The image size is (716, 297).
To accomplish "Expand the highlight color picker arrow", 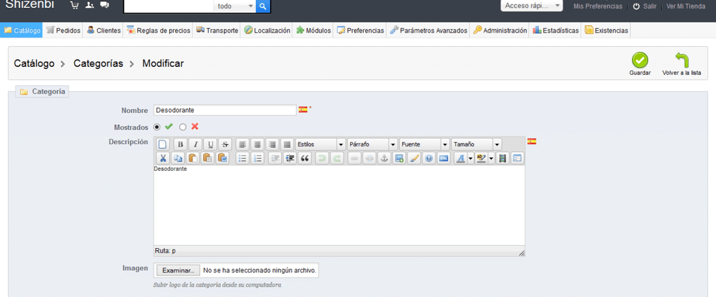I will (491, 159).
